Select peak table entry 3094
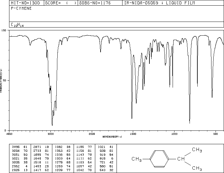224x173 pixels. [x=16, y=150]
